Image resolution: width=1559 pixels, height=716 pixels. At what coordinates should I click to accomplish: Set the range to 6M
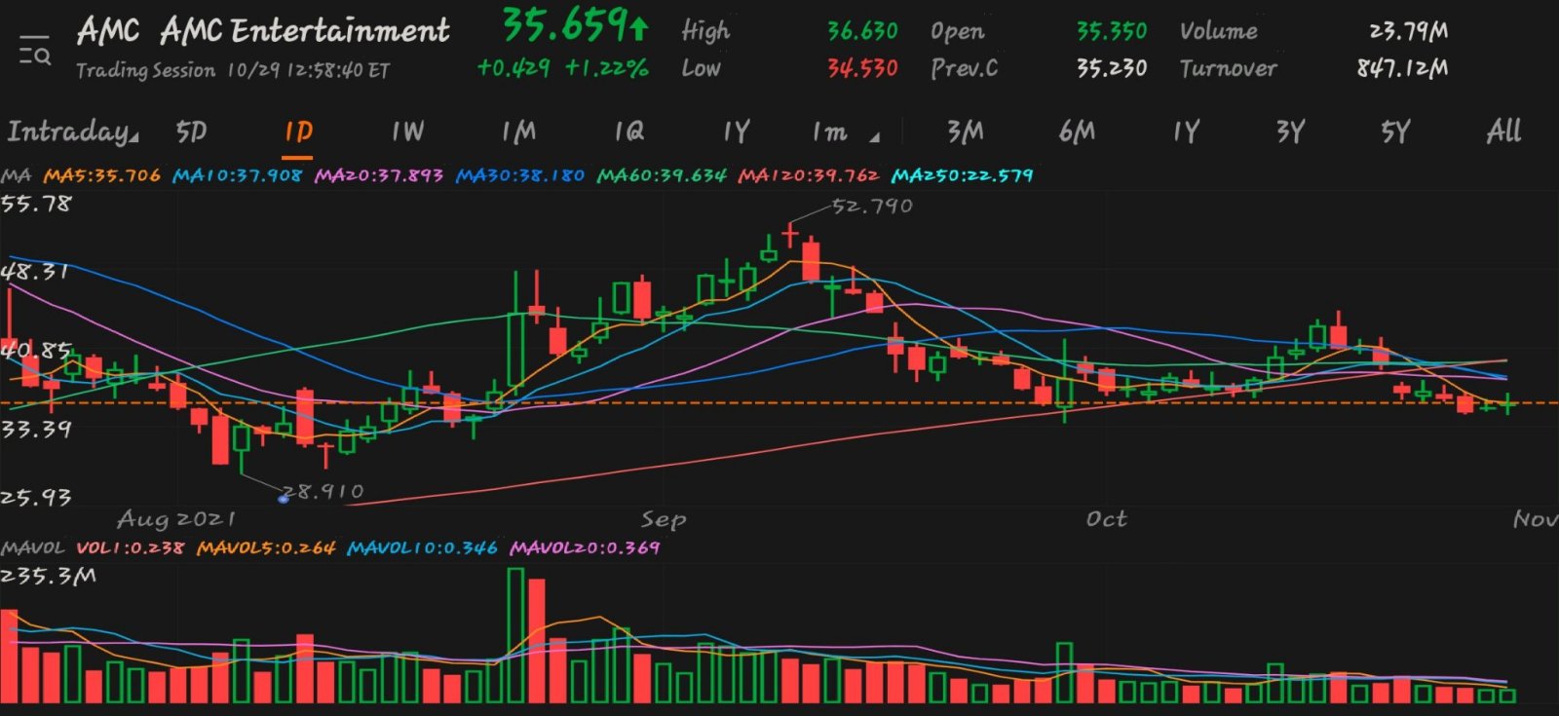coord(1077,131)
